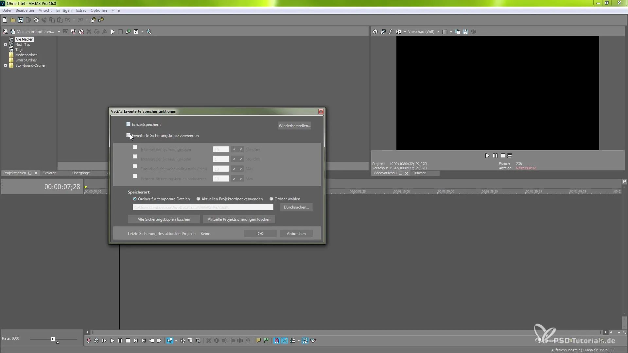Switch to the Trimmer tab

(x=419, y=173)
